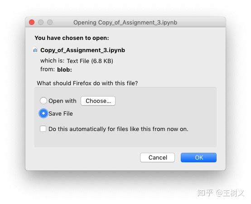The width and height of the screenshot is (251, 204).
Task: Click the 知乎 @王树义 watermark
Action: (x=221, y=193)
